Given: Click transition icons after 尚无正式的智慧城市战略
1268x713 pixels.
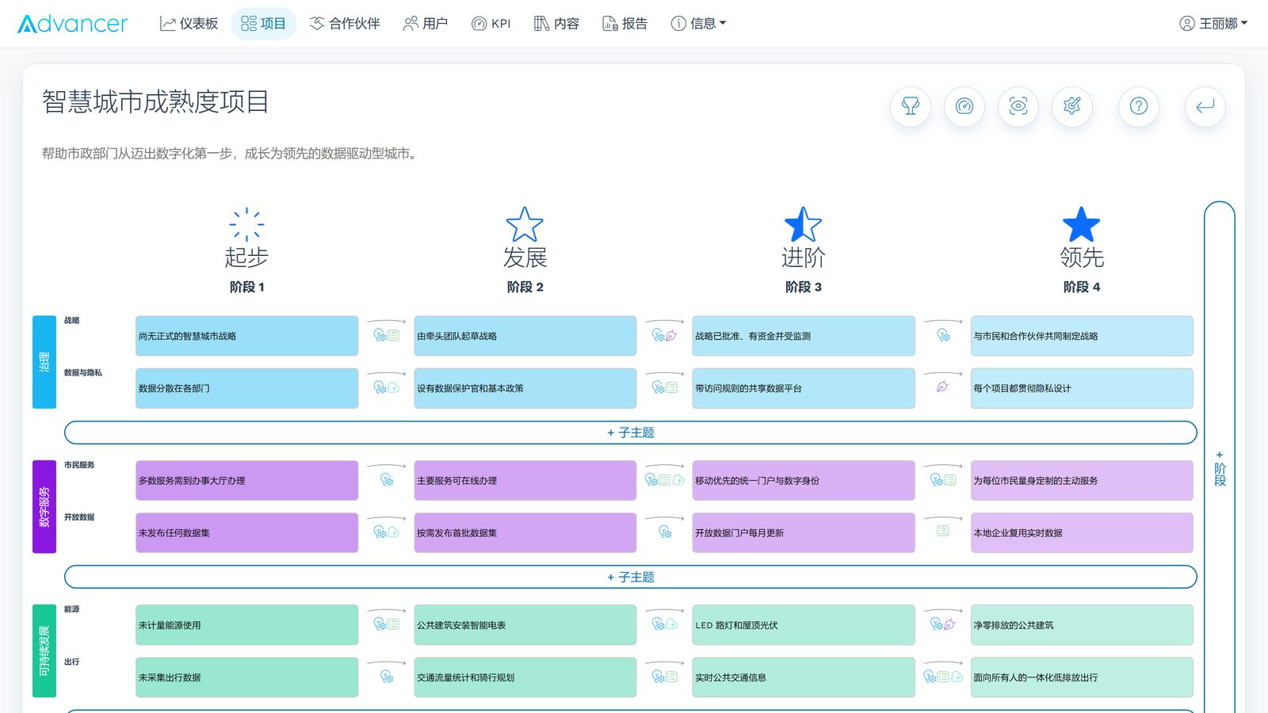Looking at the screenshot, I should pos(386,335).
